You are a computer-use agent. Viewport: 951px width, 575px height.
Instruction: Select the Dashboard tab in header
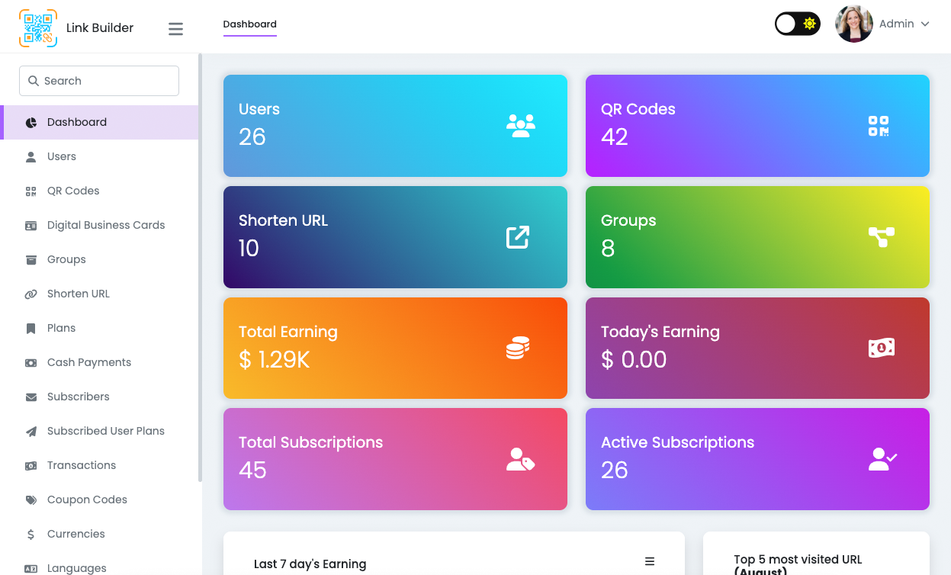point(249,24)
